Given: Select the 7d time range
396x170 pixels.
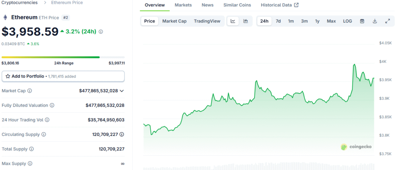Looking at the screenshot, I should click(278, 21).
